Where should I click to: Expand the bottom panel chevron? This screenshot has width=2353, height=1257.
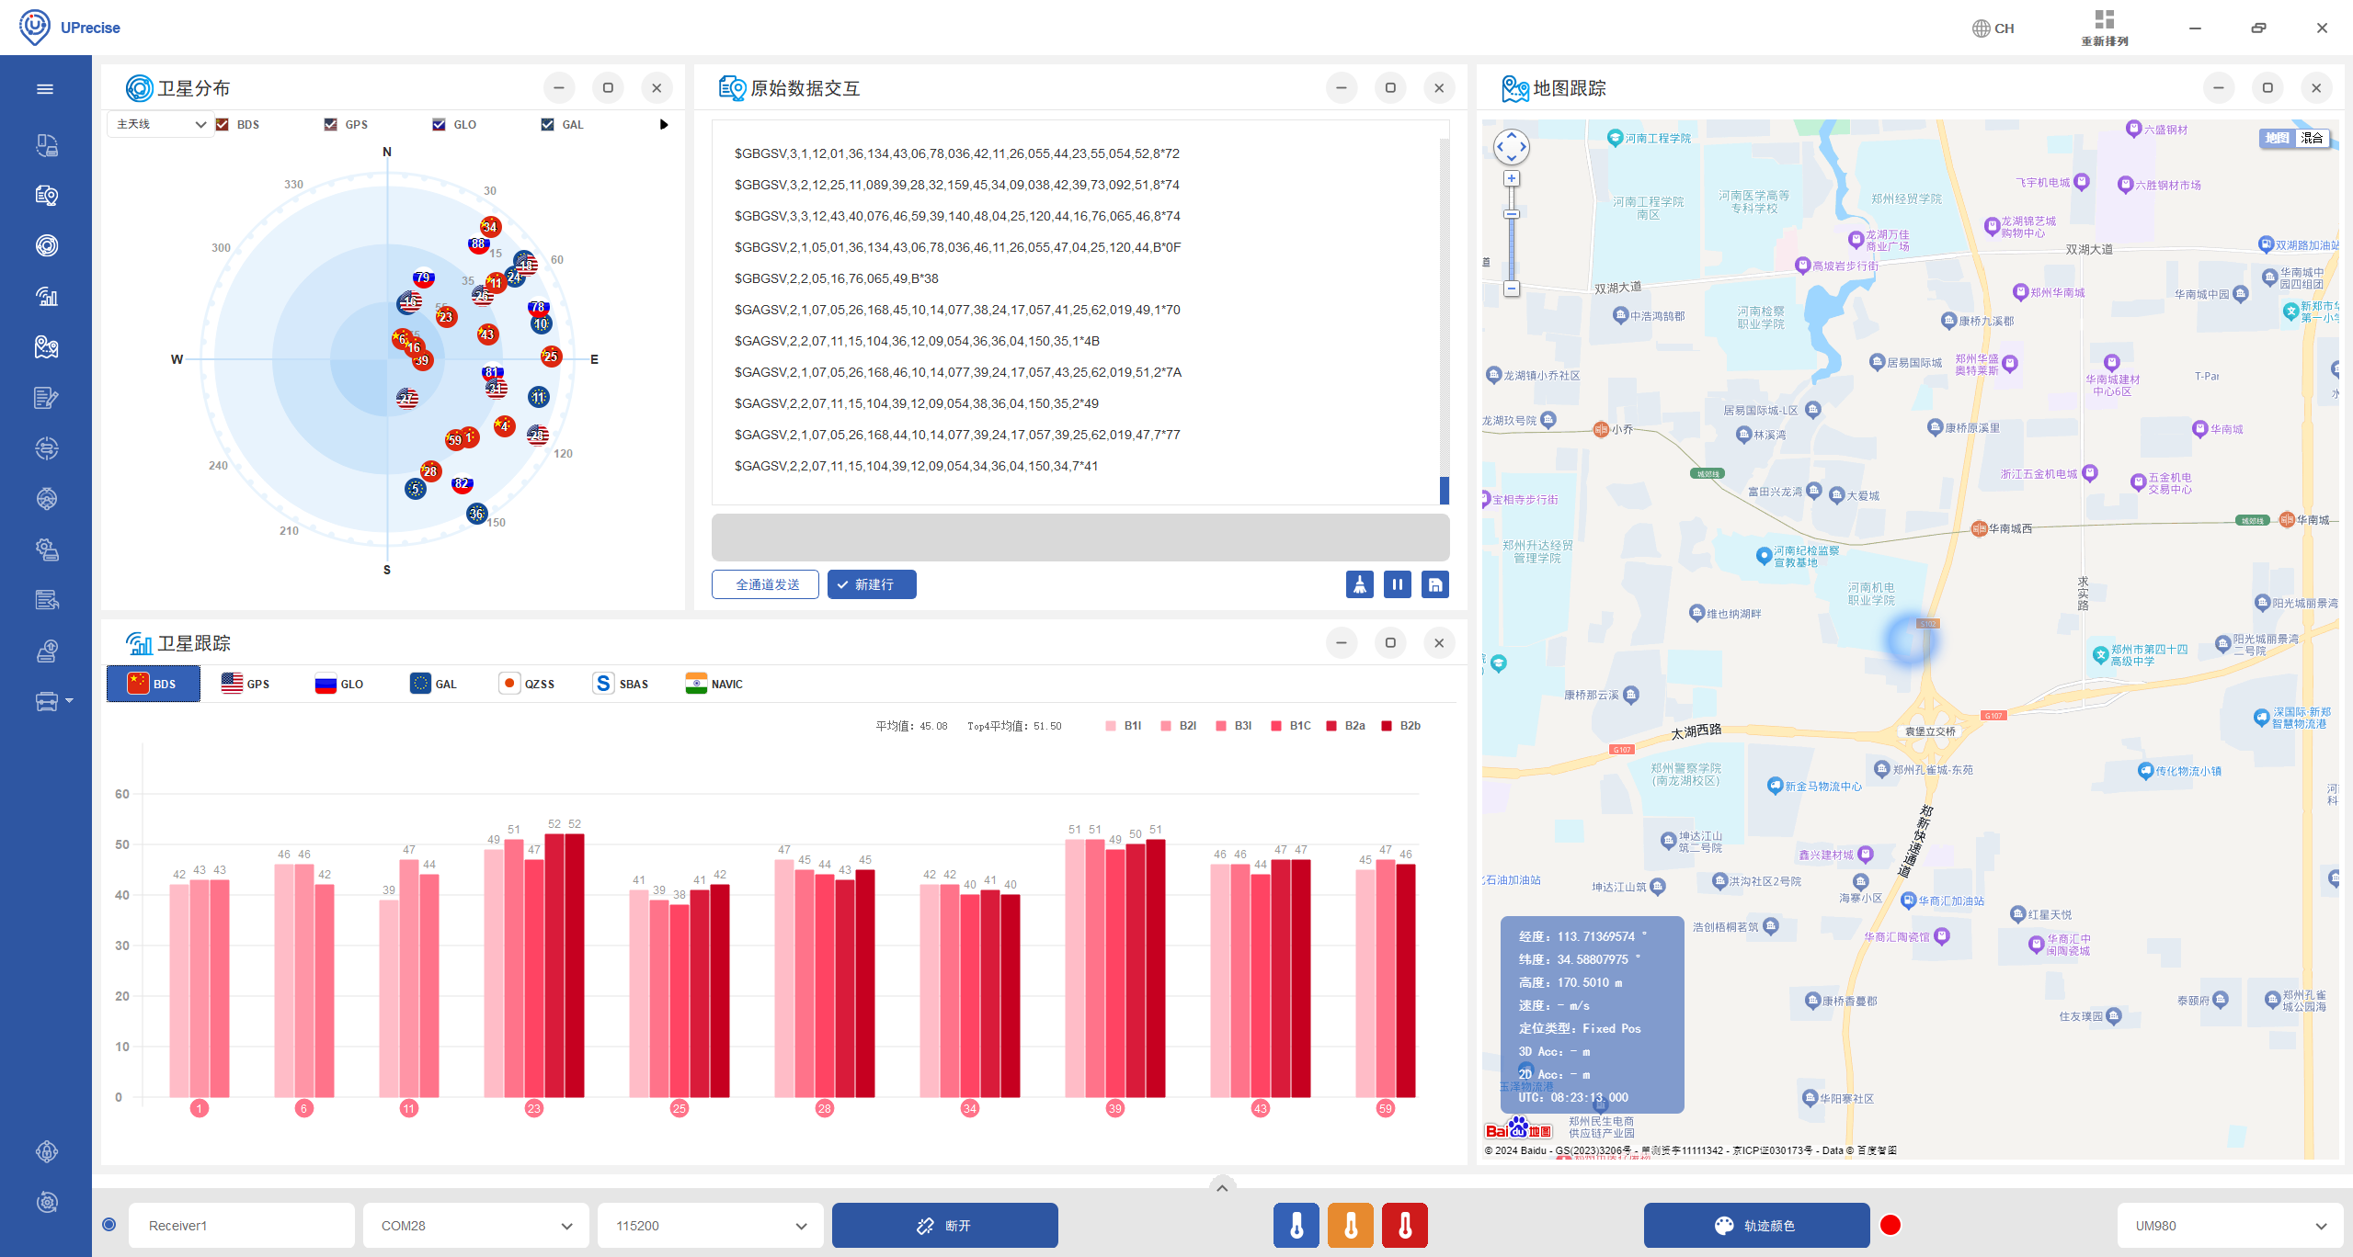(1222, 1187)
